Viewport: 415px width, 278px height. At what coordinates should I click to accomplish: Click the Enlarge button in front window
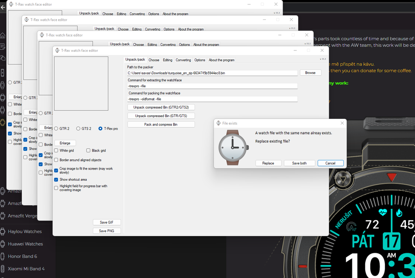(x=65, y=143)
